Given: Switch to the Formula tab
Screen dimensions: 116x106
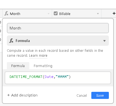Looking at the screenshot, I should point(18,66).
